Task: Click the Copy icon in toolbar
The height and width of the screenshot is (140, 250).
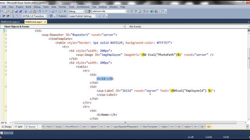Action: [30, 11]
